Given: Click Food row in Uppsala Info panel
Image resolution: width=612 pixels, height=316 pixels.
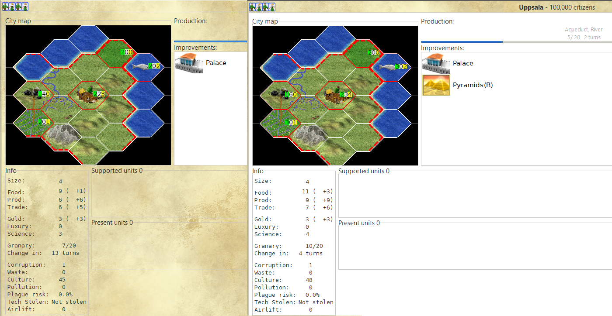Looking at the screenshot, I should pyautogui.click(x=294, y=192).
